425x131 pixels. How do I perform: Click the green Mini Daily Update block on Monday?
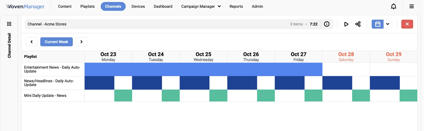click(x=123, y=96)
